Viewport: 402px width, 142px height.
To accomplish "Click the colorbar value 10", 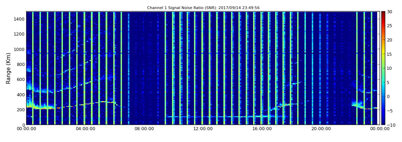I will pyautogui.click(x=389, y=68).
